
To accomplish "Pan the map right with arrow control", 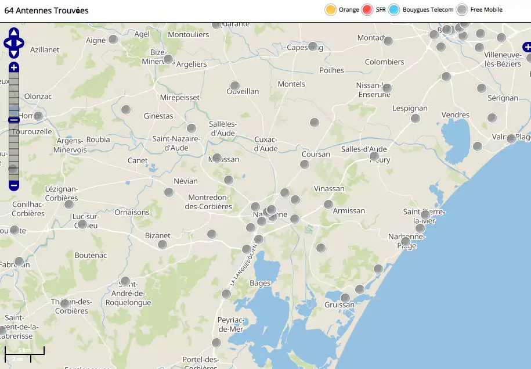I will pos(21,43).
